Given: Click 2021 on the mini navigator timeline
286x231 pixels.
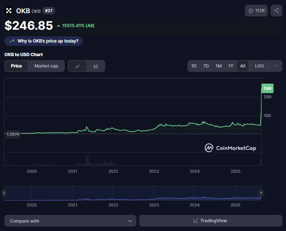Looking at the screenshot, I should 73,205.
